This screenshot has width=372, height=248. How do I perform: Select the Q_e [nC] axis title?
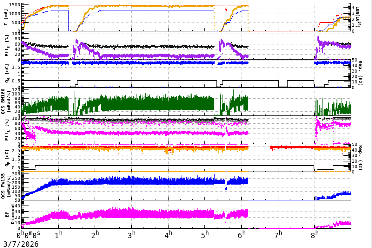coord(7,74)
